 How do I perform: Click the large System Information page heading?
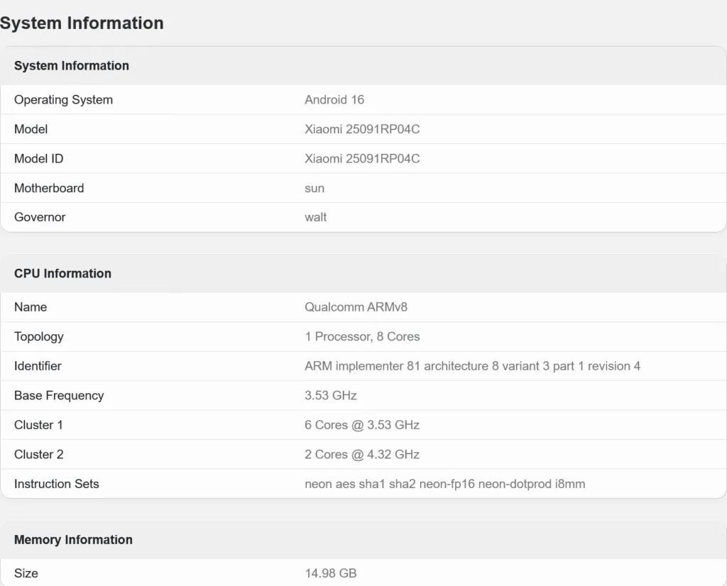point(82,23)
